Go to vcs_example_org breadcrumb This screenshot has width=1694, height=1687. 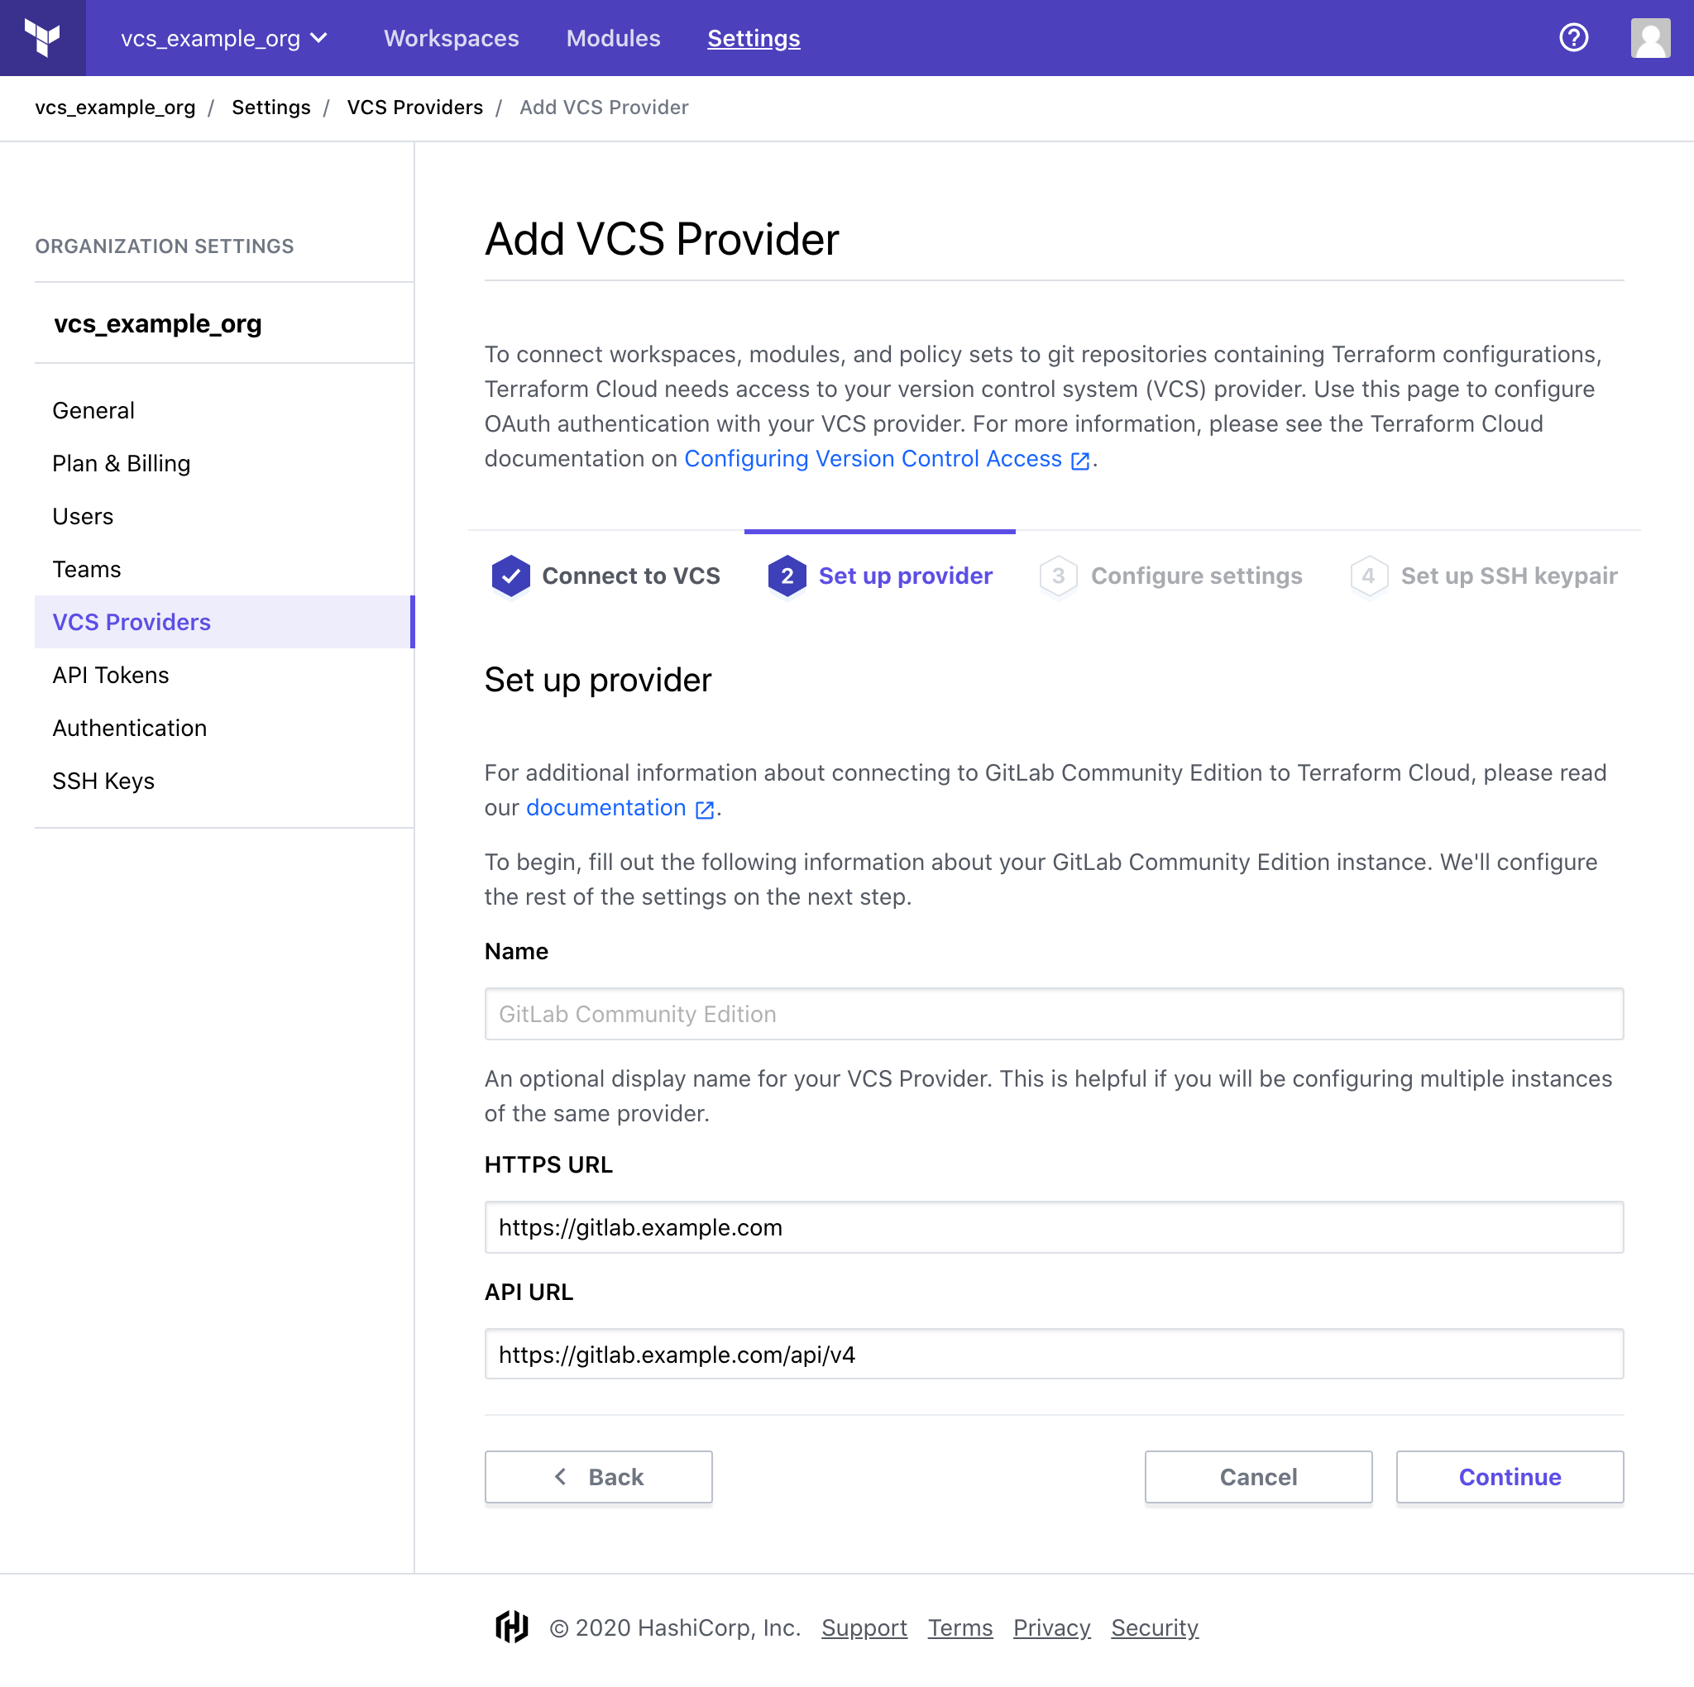click(x=115, y=107)
